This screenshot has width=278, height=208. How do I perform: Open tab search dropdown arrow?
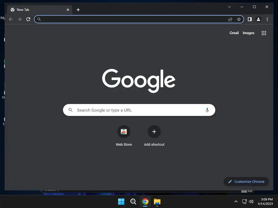pyautogui.click(x=229, y=7)
